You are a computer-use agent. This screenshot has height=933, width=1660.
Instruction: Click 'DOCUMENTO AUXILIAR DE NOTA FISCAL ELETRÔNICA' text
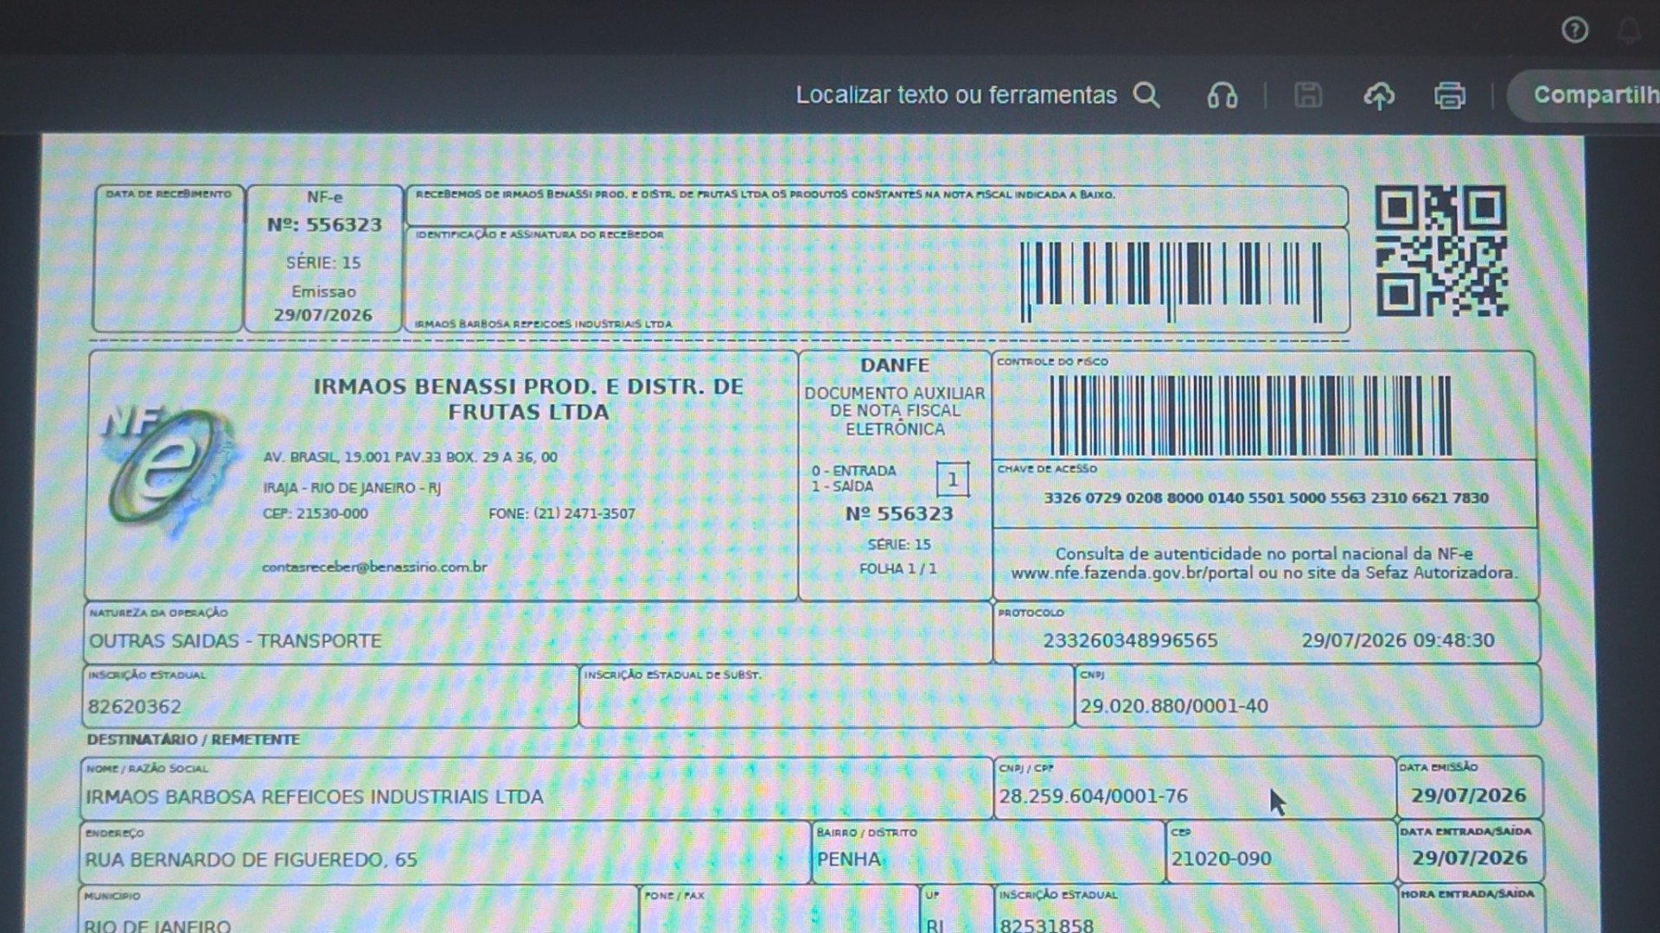tap(895, 411)
